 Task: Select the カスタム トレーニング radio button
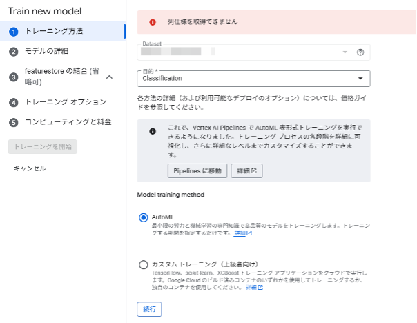[144, 264]
